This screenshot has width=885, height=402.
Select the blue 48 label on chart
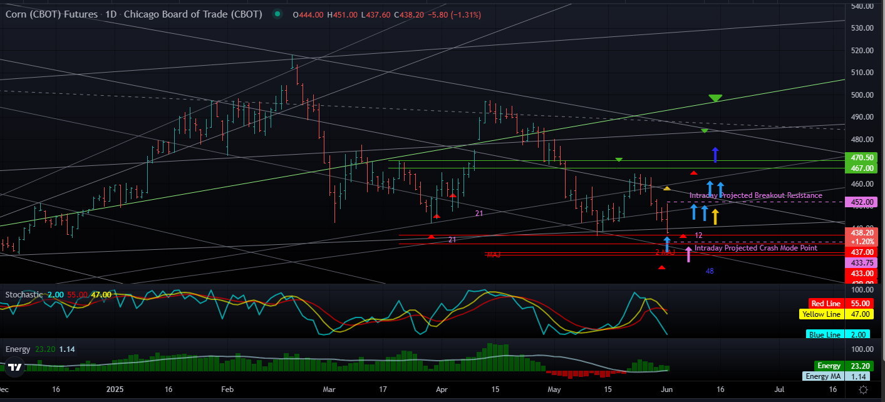(710, 271)
